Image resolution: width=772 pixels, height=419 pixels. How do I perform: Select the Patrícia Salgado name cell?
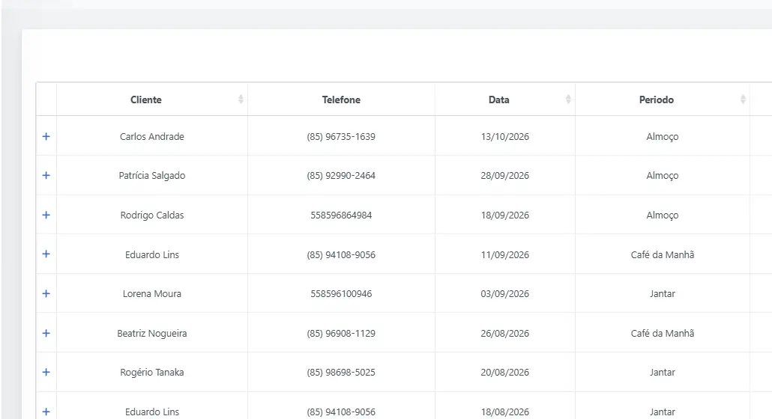coord(152,175)
